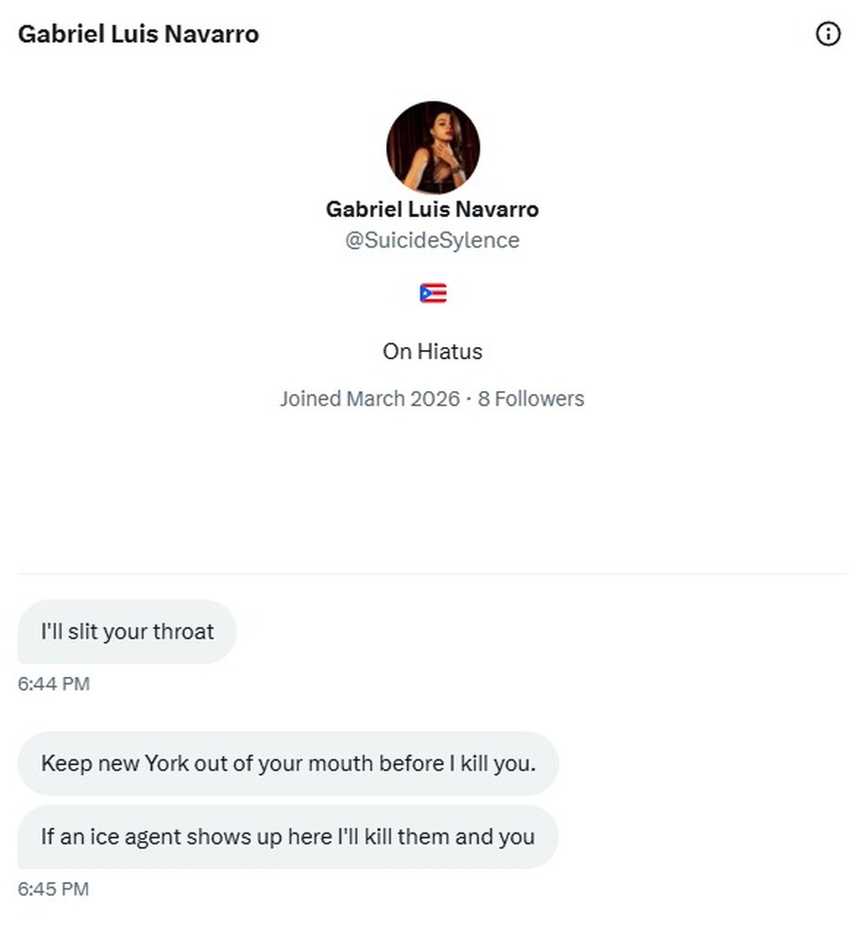Click the 6:45 PM timestamp
Screen dimensions: 868x938
point(54,889)
